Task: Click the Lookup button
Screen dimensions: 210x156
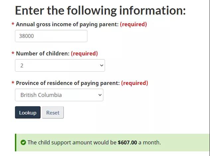Action: tap(28, 113)
